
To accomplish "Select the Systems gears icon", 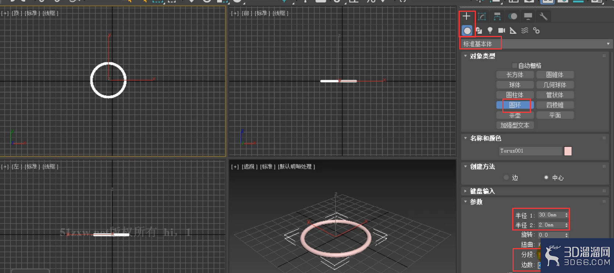I will click(x=536, y=30).
